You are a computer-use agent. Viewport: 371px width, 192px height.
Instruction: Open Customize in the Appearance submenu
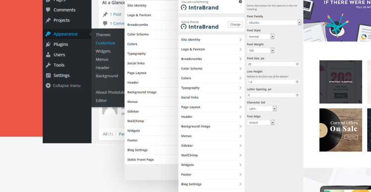pyautogui.click(x=105, y=43)
